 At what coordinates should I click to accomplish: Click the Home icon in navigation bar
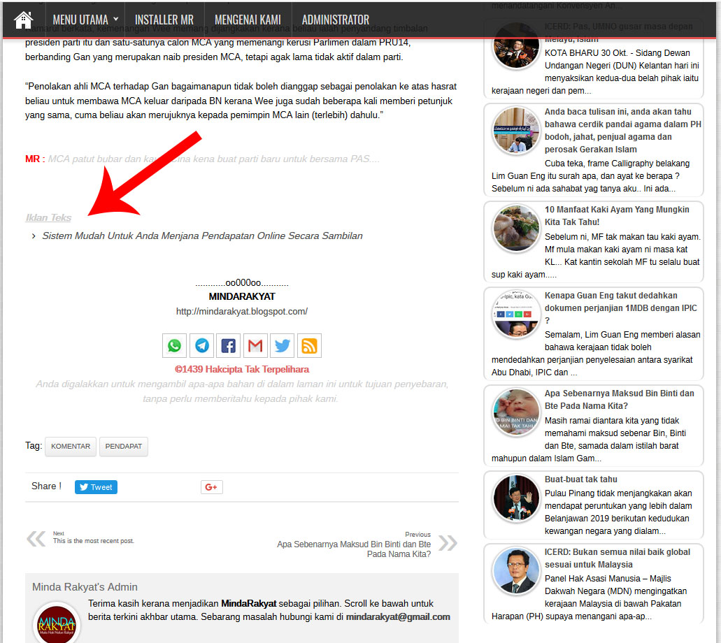[x=23, y=19]
